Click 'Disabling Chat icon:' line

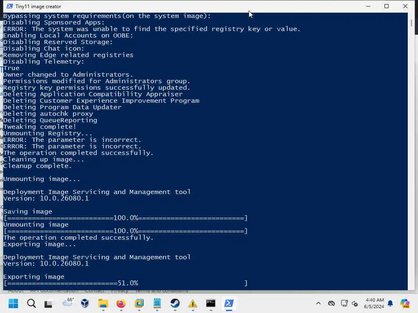44,48
